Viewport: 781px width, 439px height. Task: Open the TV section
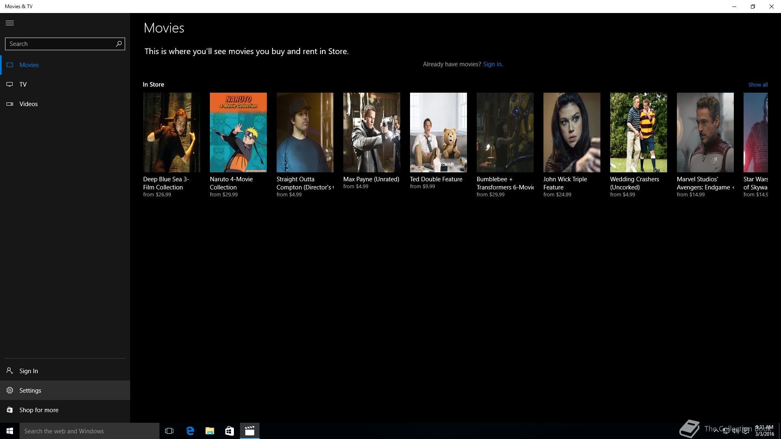(65, 85)
